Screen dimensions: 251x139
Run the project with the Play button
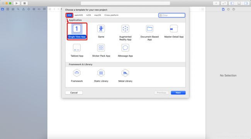17,3
